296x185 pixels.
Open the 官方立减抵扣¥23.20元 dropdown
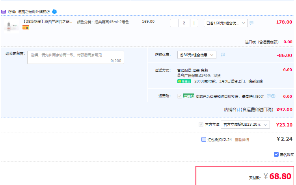coord(245,125)
